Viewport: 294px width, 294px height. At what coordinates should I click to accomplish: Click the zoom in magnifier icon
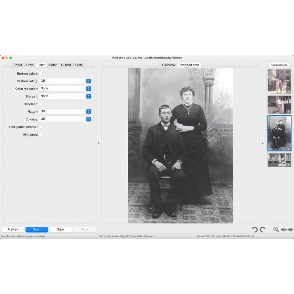(x=276, y=230)
